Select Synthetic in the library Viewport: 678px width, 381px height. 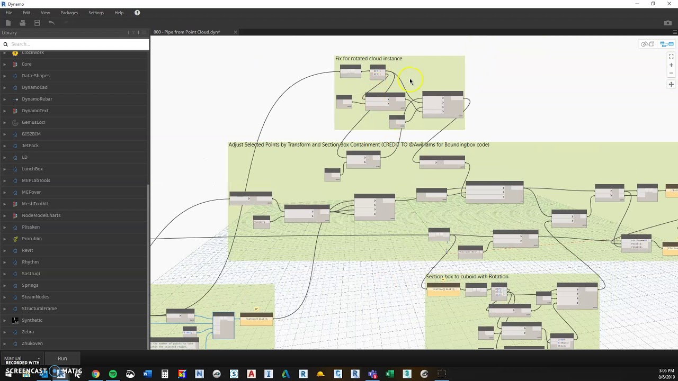[32, 320]
